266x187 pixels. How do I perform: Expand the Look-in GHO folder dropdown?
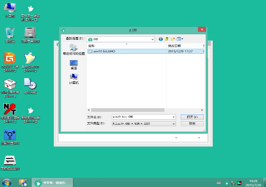tap(153, 39)
